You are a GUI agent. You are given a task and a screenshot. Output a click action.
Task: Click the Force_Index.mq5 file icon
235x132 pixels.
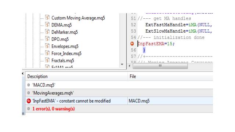coord(47,53)
